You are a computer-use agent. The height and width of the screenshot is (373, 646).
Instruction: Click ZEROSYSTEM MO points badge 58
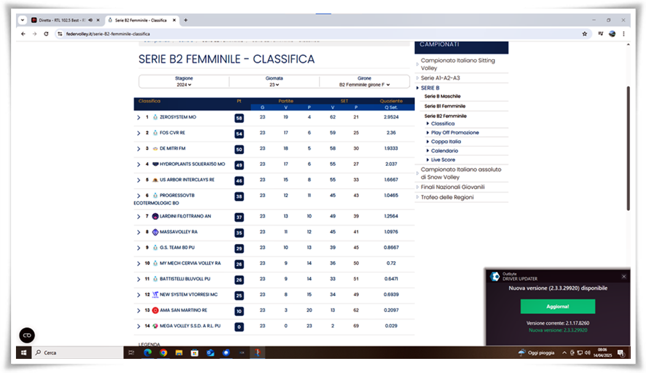pos(239,118)
